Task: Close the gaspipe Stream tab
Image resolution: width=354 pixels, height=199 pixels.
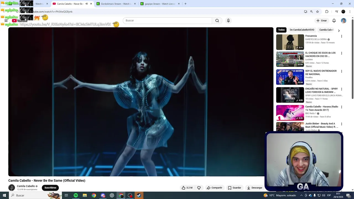Action: (x=179, y=4)
